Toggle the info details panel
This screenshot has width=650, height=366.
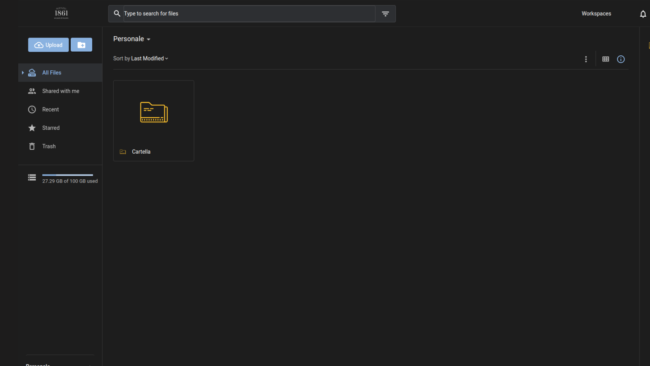(620, 59)
